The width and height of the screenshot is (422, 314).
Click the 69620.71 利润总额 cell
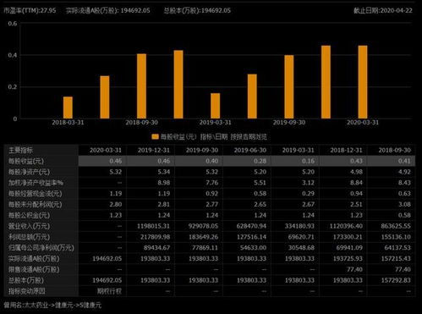301,237
